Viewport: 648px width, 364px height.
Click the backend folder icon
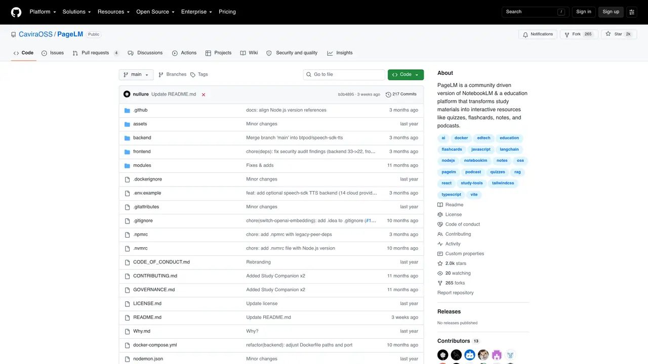(x=128, y=138)
